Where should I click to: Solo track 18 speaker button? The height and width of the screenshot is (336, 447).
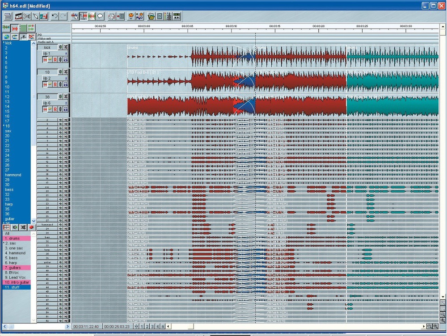point(60,72)
